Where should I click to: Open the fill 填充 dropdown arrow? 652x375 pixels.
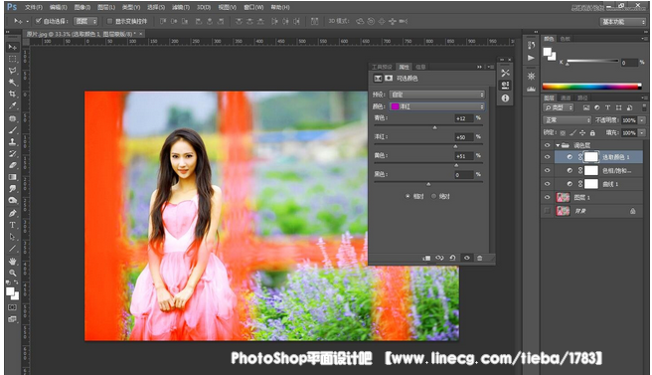point(642,132)
